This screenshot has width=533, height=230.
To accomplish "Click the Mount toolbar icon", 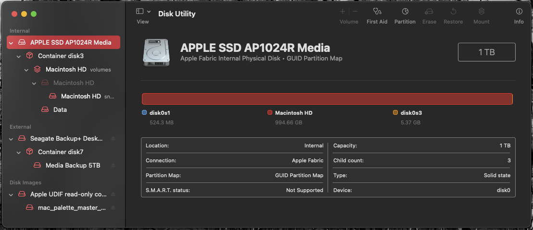I will (482, 12).
